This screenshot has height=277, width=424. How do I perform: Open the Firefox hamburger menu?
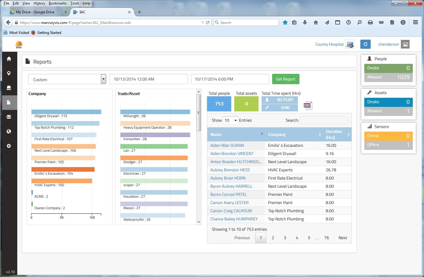pyautogui.click(x=416, y=22)
